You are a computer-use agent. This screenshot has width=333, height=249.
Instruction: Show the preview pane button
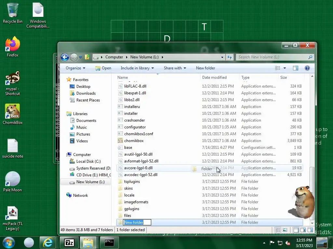pos(295,68)
